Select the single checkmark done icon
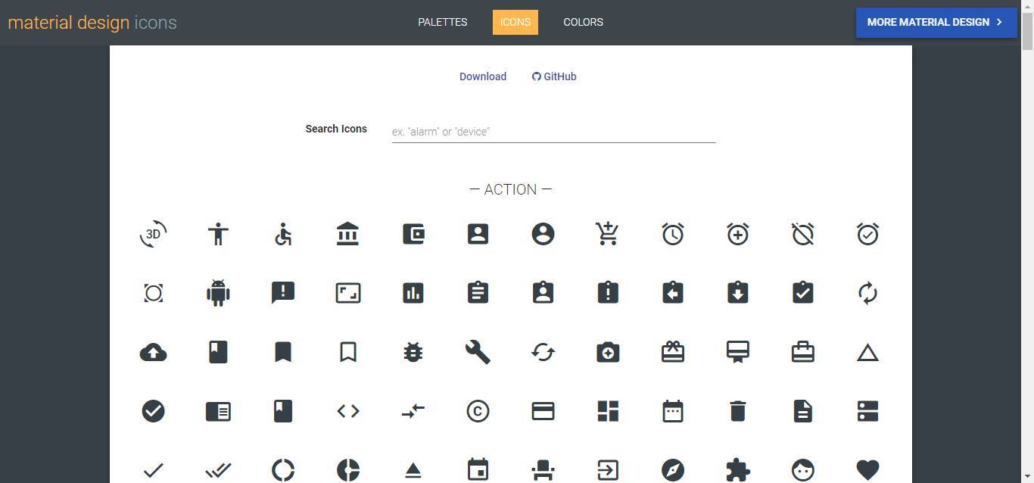1034x483 pixels. coord(153,470)
